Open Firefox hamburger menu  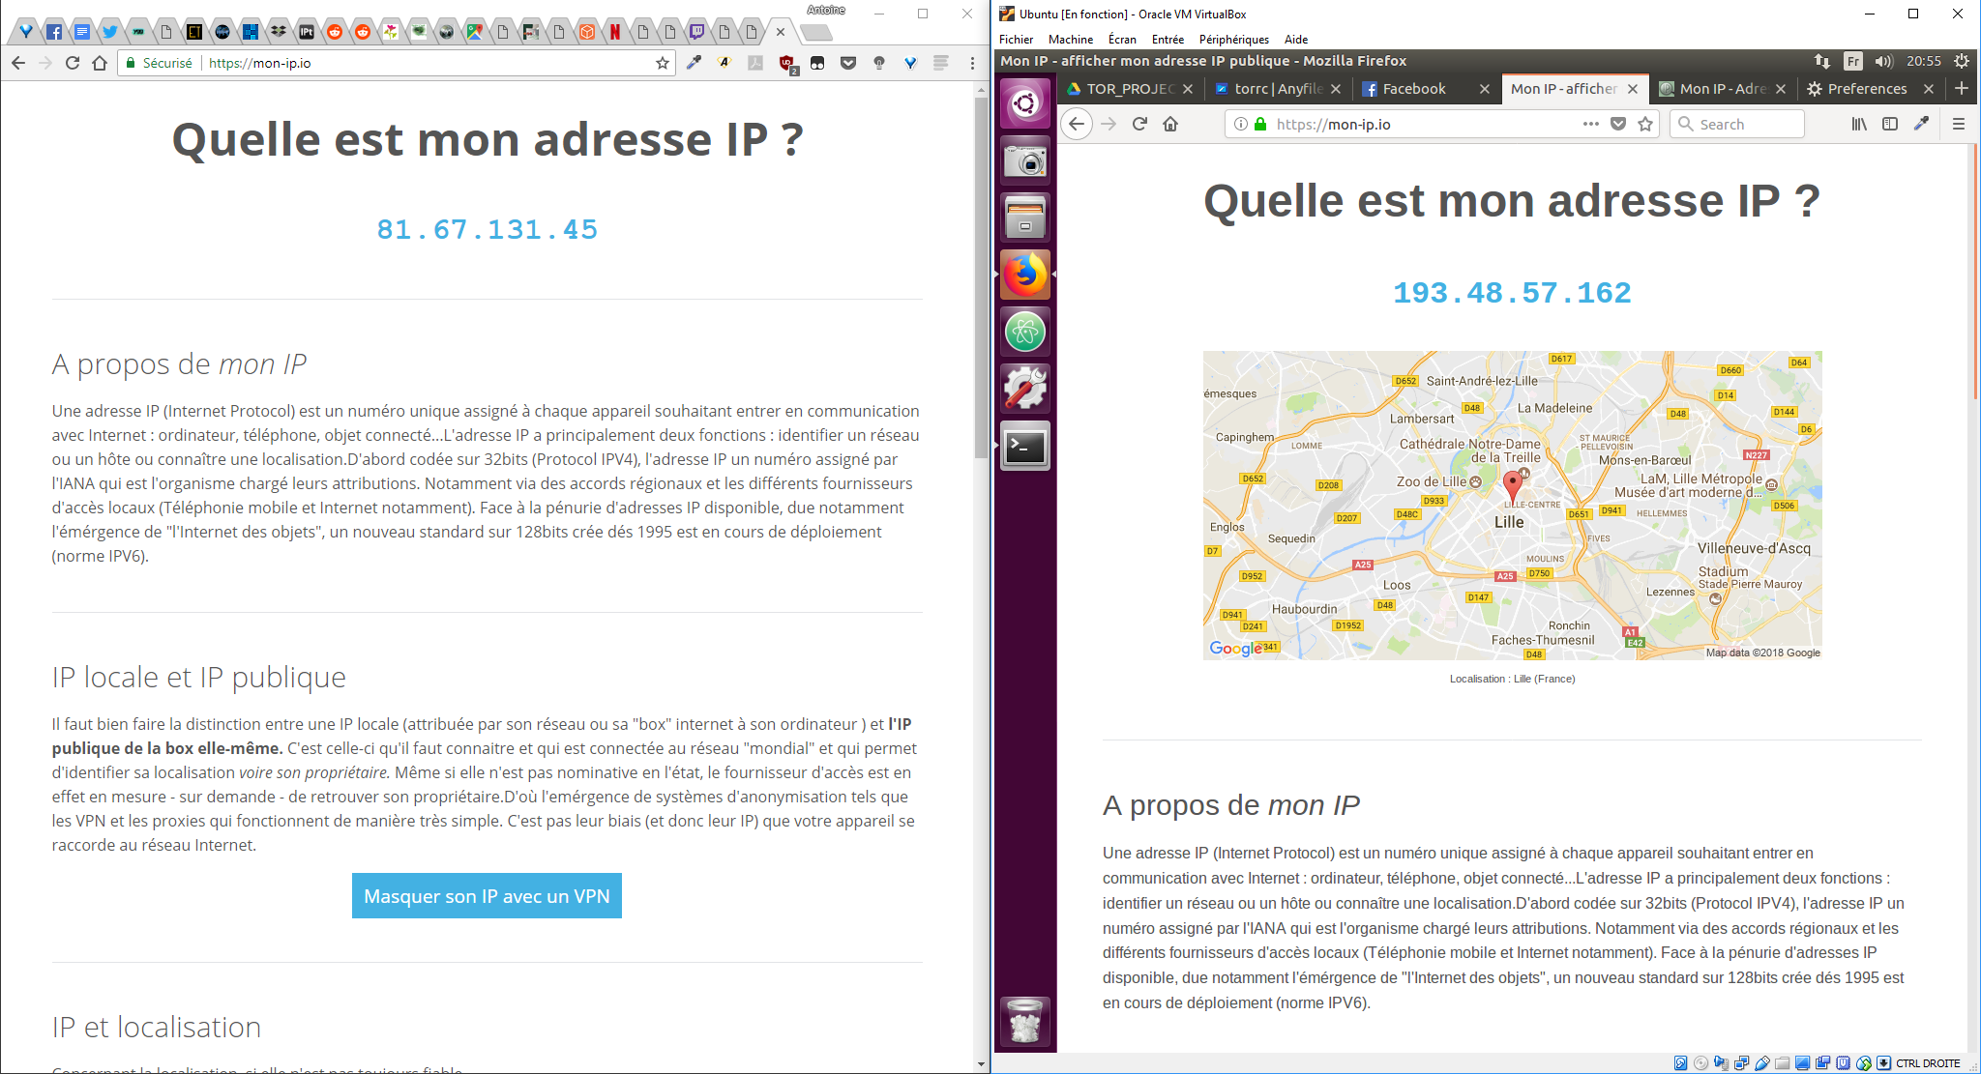pyautogui.click(x=1959, y=124)
